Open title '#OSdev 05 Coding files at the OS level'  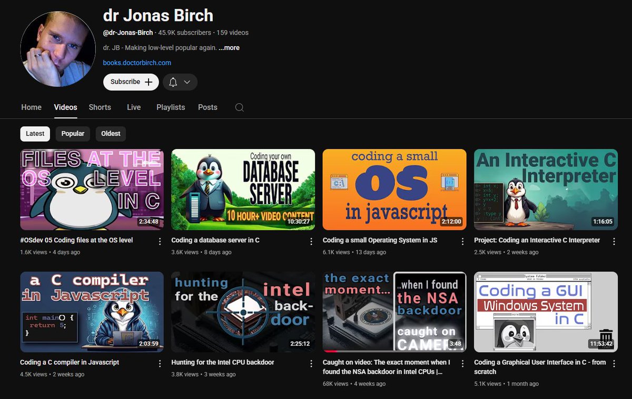coord(76,240)
